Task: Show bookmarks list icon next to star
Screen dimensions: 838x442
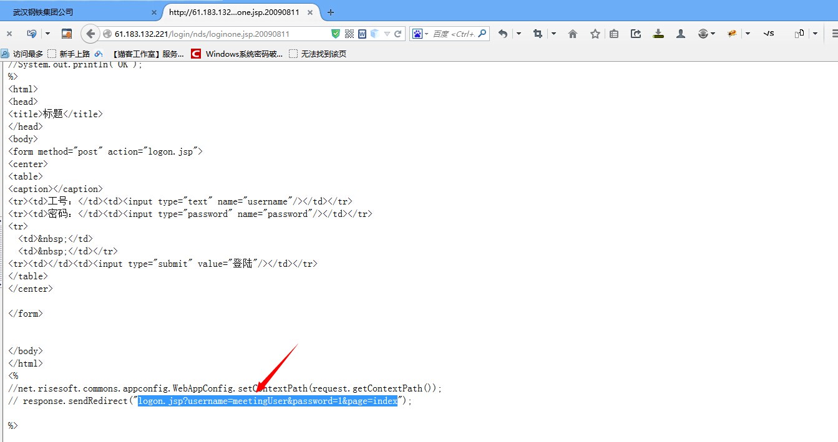Action: [614, 34]
